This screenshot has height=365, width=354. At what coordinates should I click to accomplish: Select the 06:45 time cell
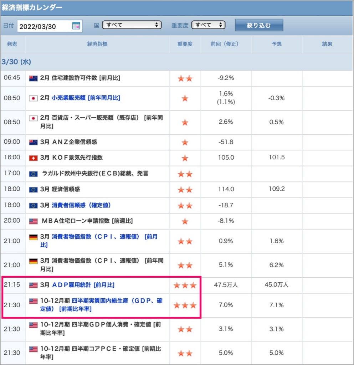click(12, 77)
